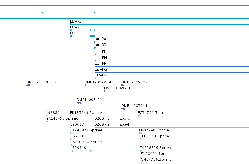This screenshot has width=249, height=164.
Task: Select the Lar-RG transcript label
Action: 76,33
